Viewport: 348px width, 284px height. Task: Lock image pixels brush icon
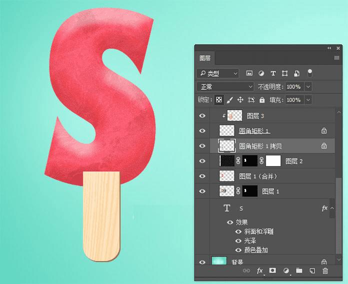tap(229, 100)
